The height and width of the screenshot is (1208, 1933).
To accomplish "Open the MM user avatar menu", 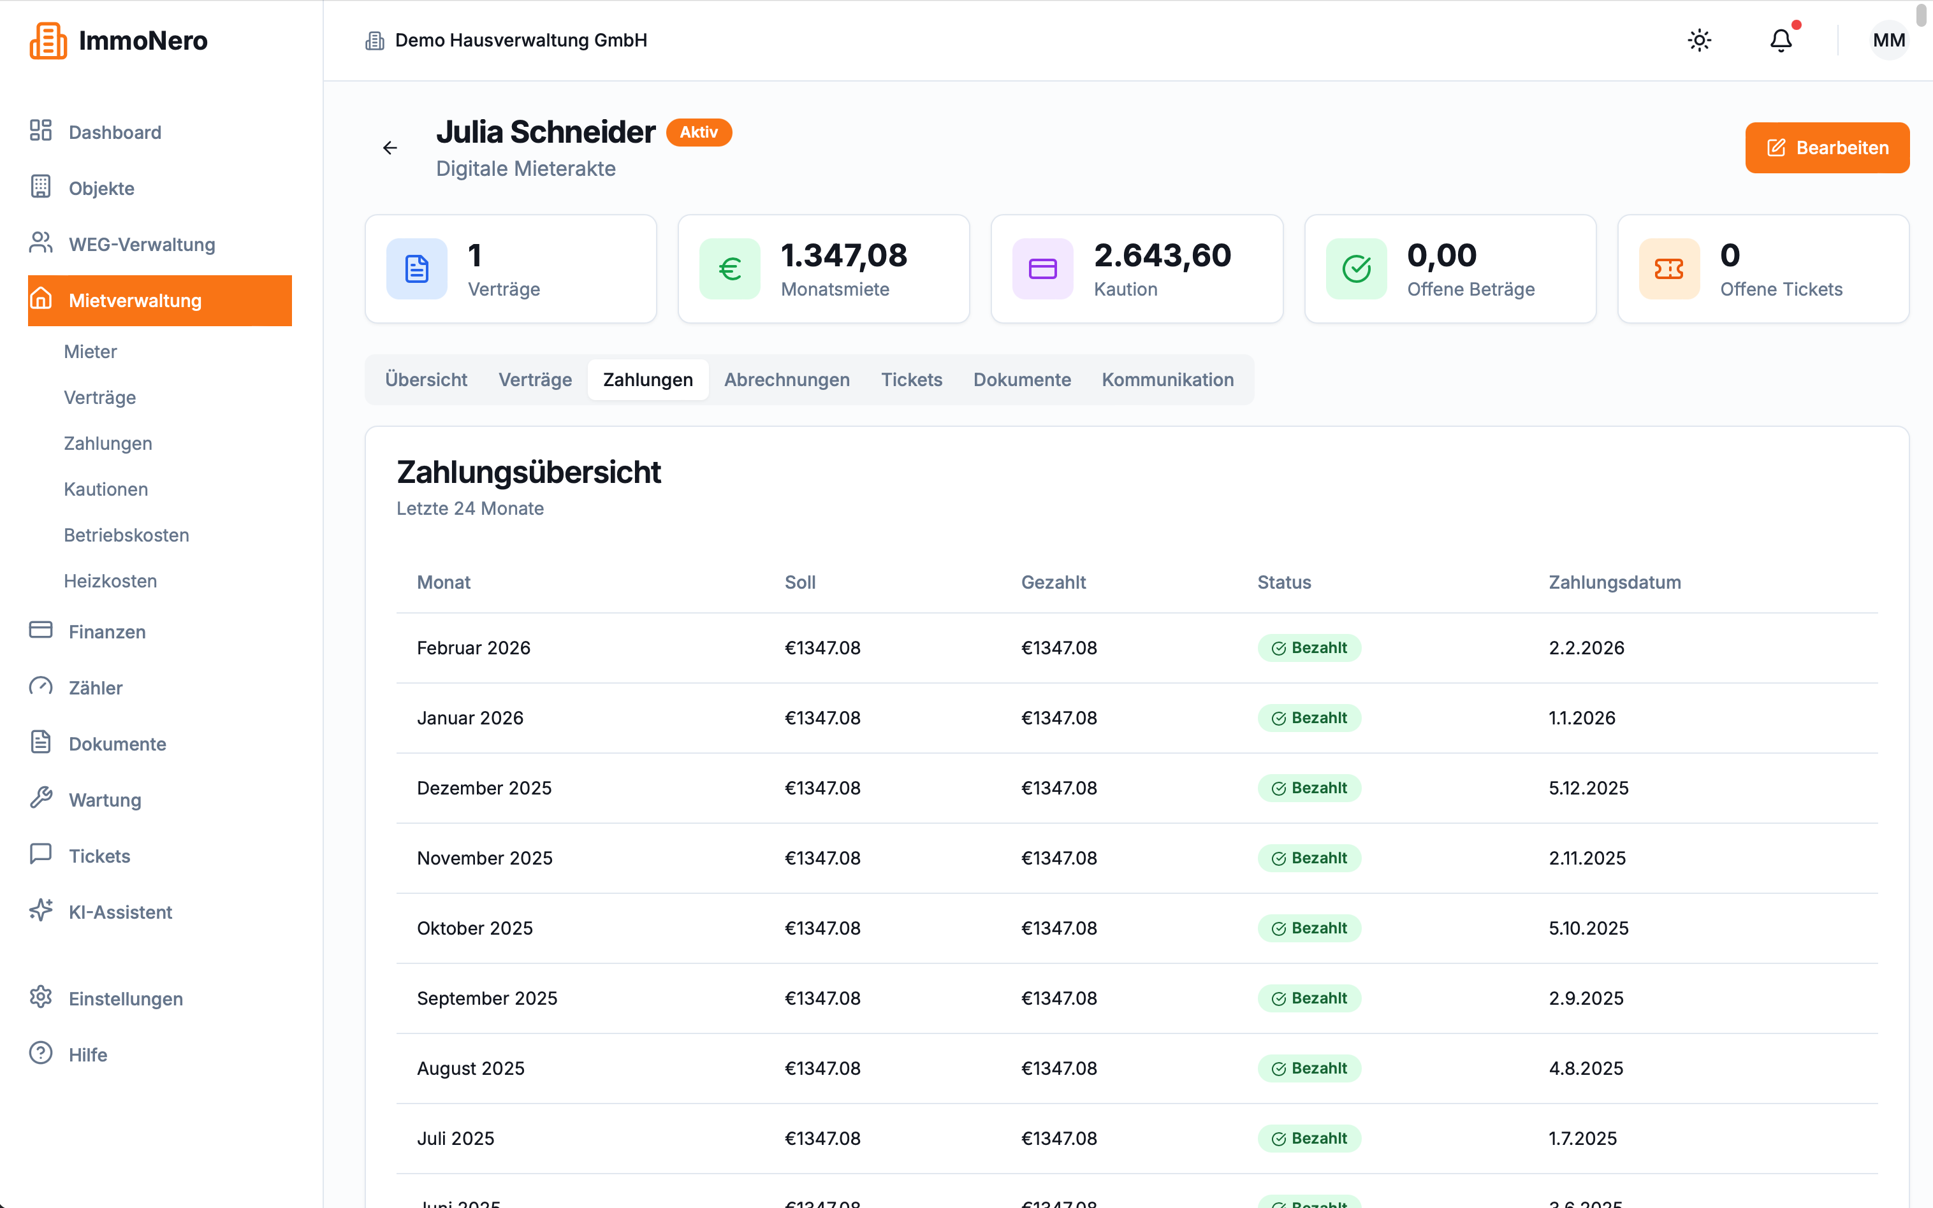I will (x=1888, y=40).
